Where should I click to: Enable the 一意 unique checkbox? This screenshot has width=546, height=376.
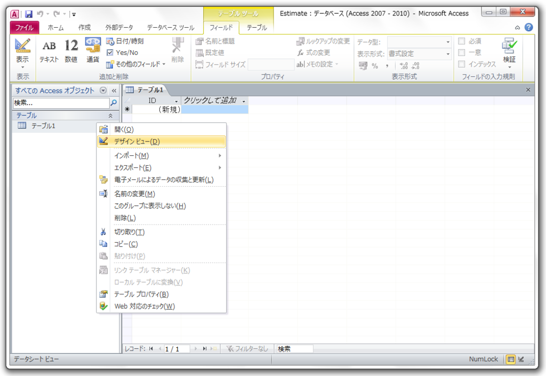[461, 53]
